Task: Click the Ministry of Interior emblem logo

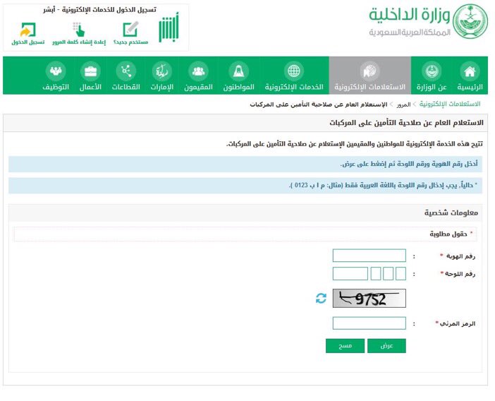Action: point(470,21)
